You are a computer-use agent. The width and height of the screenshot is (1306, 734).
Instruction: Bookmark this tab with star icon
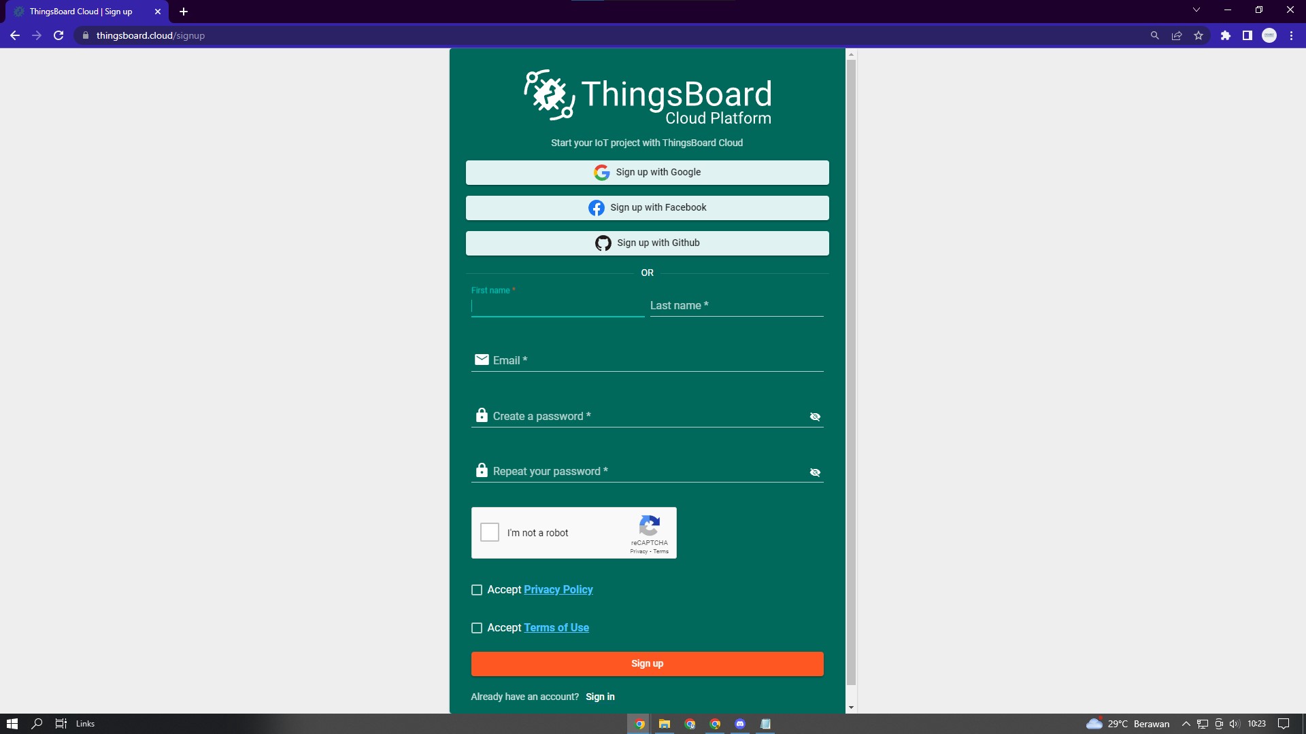click(x=1199, y=35)
